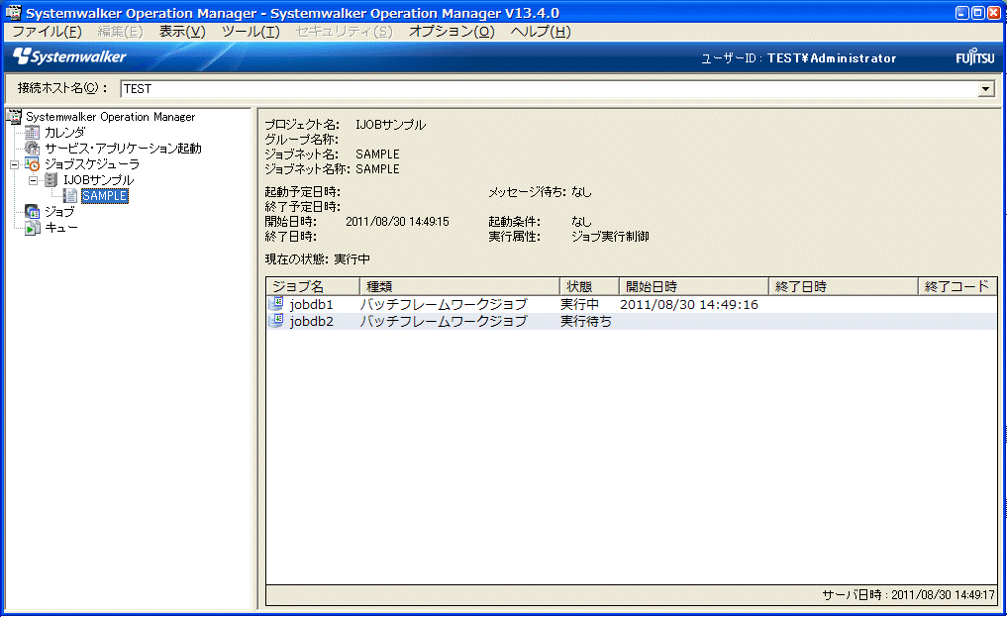This screenshot has width=1007, height=617.
Task: Select the ジョブ tree item
Action: pyautogui.click(x=59, y=212)
